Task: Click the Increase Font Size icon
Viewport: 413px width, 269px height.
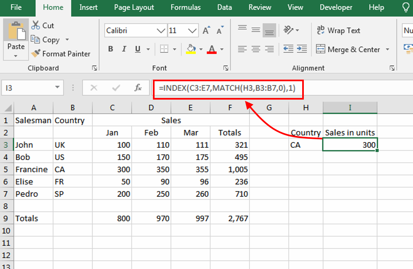Action: (x=206, y=31)
